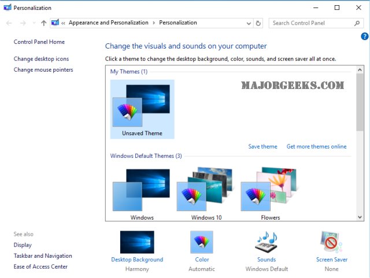
Task: Click the None screen saver value text
Action: (331, 269)
